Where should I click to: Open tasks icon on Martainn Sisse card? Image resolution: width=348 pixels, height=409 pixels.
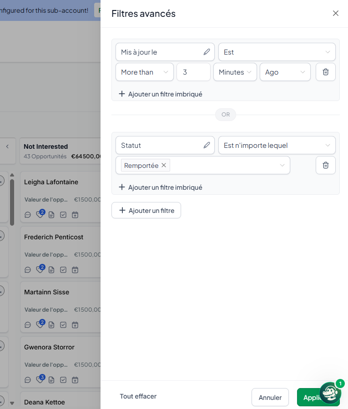click(63, 325)
